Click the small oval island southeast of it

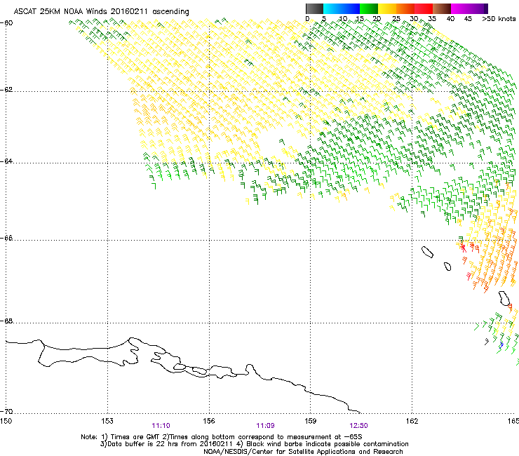(447, 267)
